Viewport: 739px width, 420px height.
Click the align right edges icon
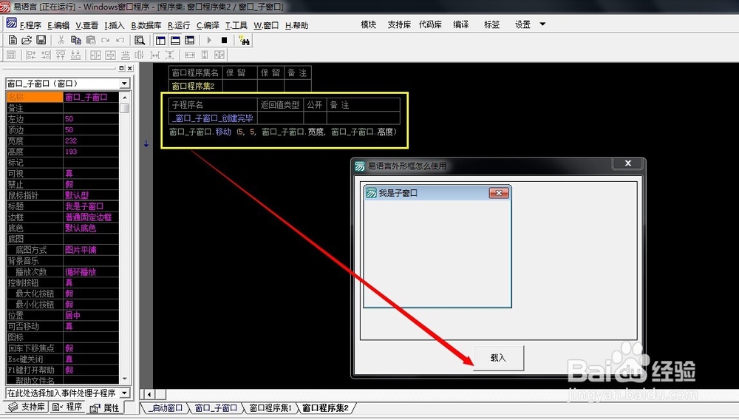coord(46,55)
